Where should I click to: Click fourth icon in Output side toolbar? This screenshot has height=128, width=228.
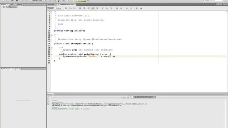pos(48,104)
